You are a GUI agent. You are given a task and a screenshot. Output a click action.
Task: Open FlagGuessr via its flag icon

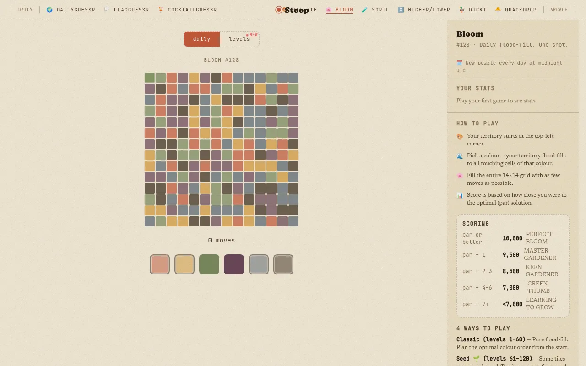point(107,10)
